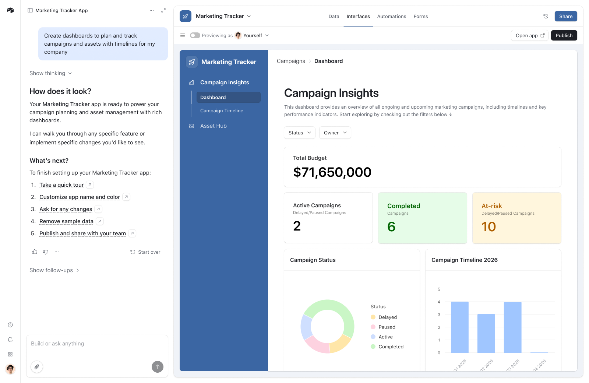Switch to the Data tab
The image size is (589, 383).
tap(334, 16)
